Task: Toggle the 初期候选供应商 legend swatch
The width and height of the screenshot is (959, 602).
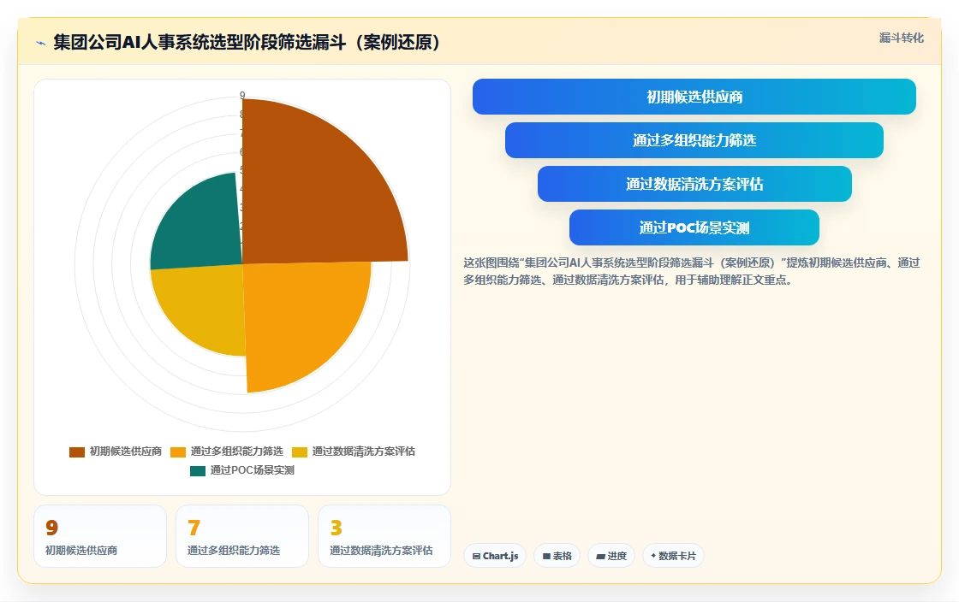Action: pyautogui.click(x=77, y=451)
